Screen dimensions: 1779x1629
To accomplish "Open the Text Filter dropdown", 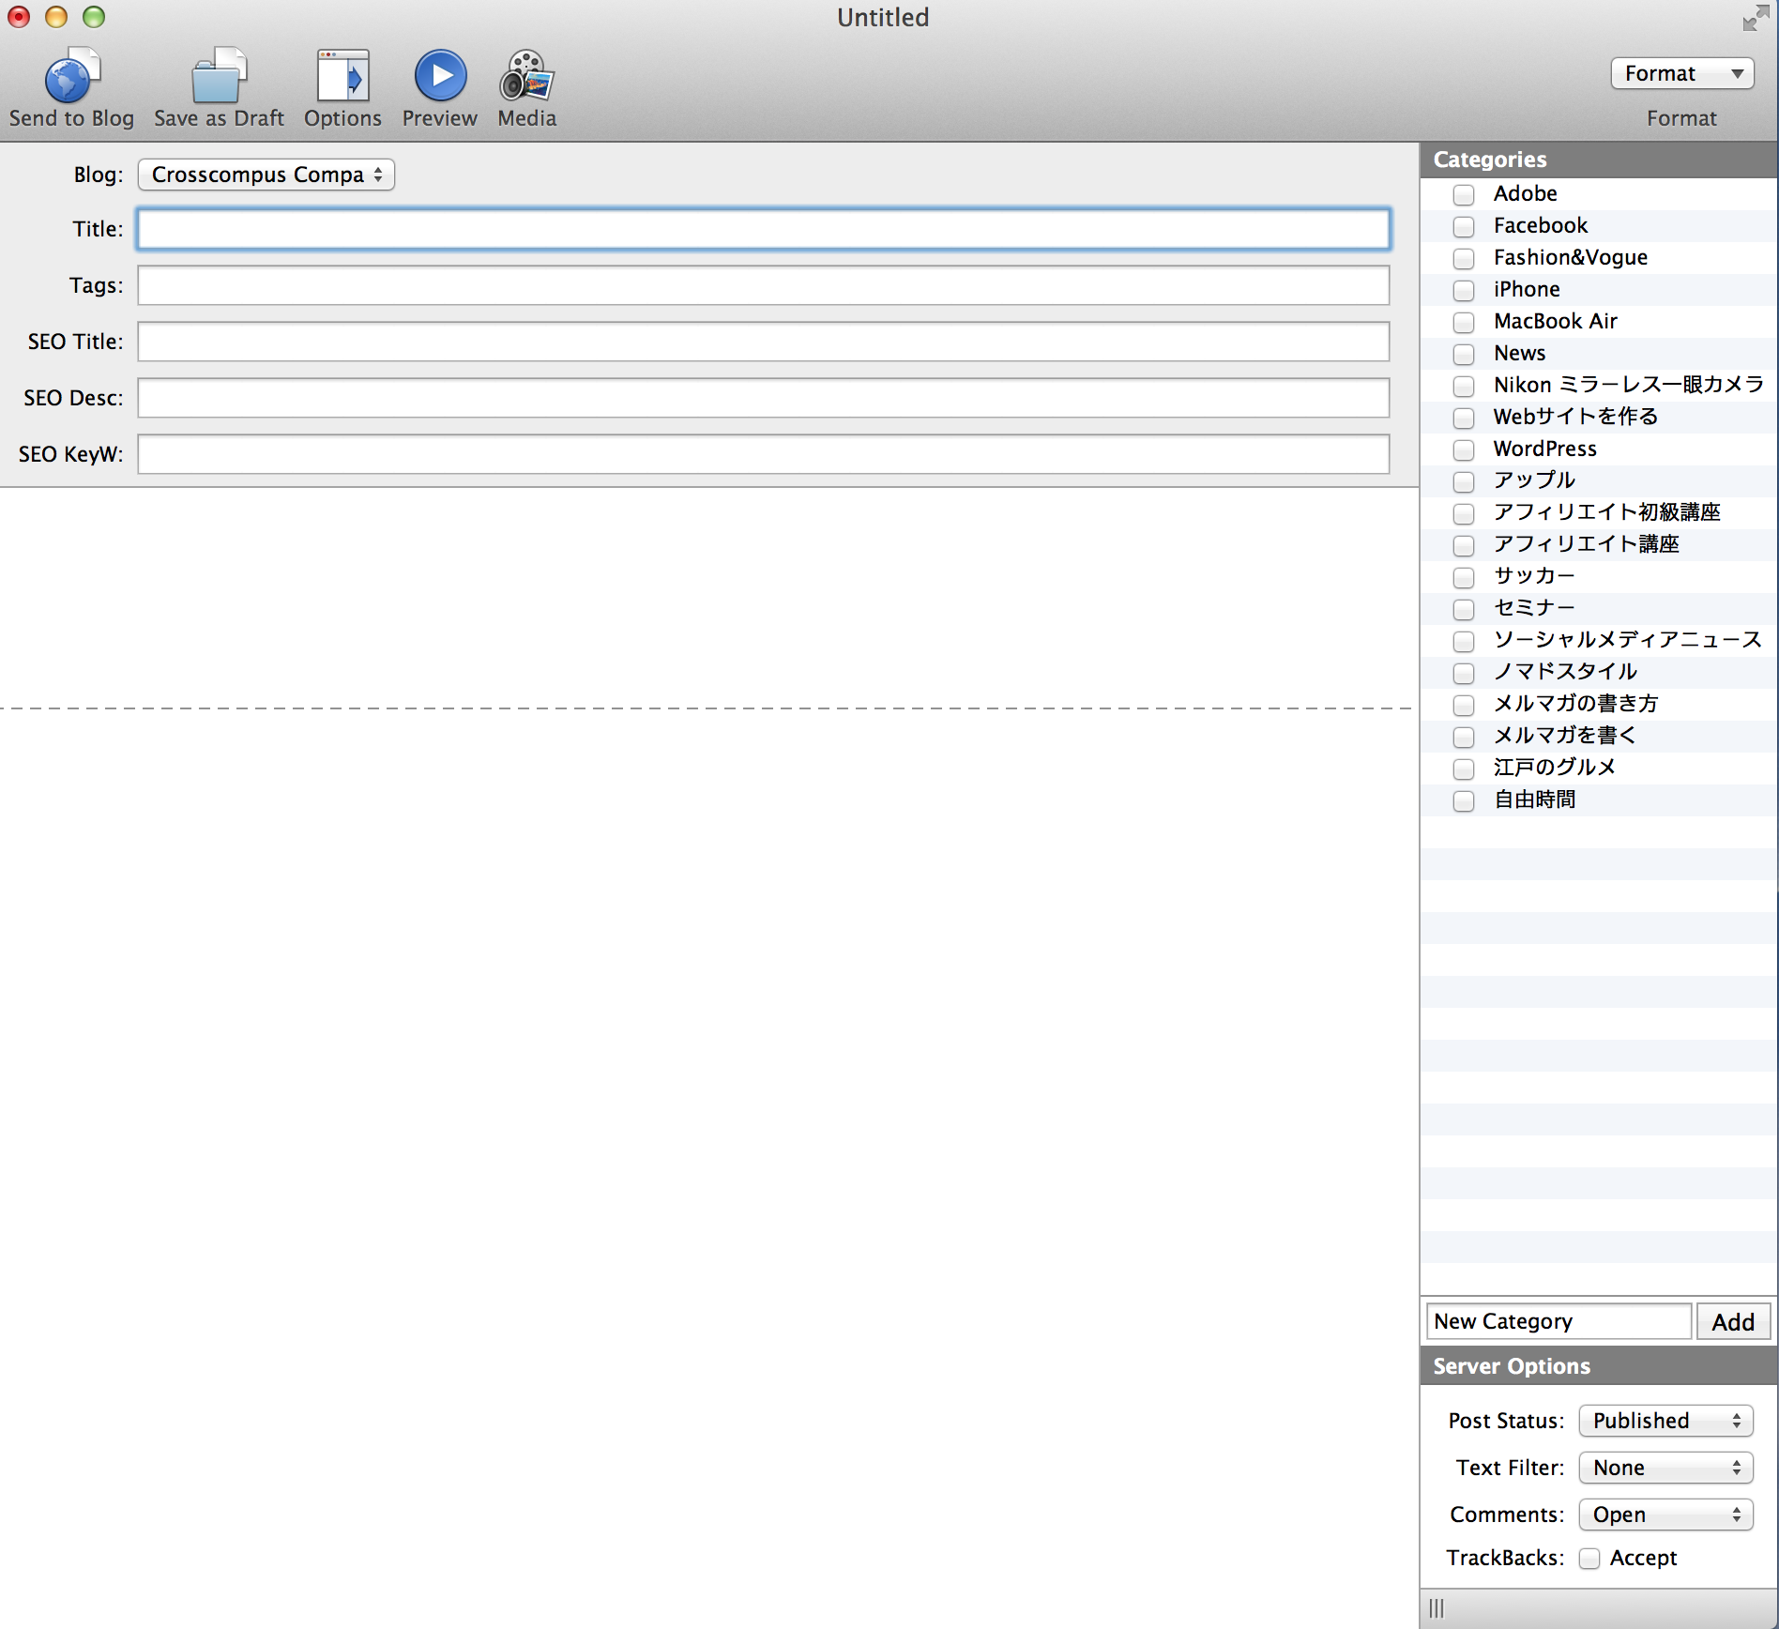I will pyautogui.click(x=1665, y=1468).
